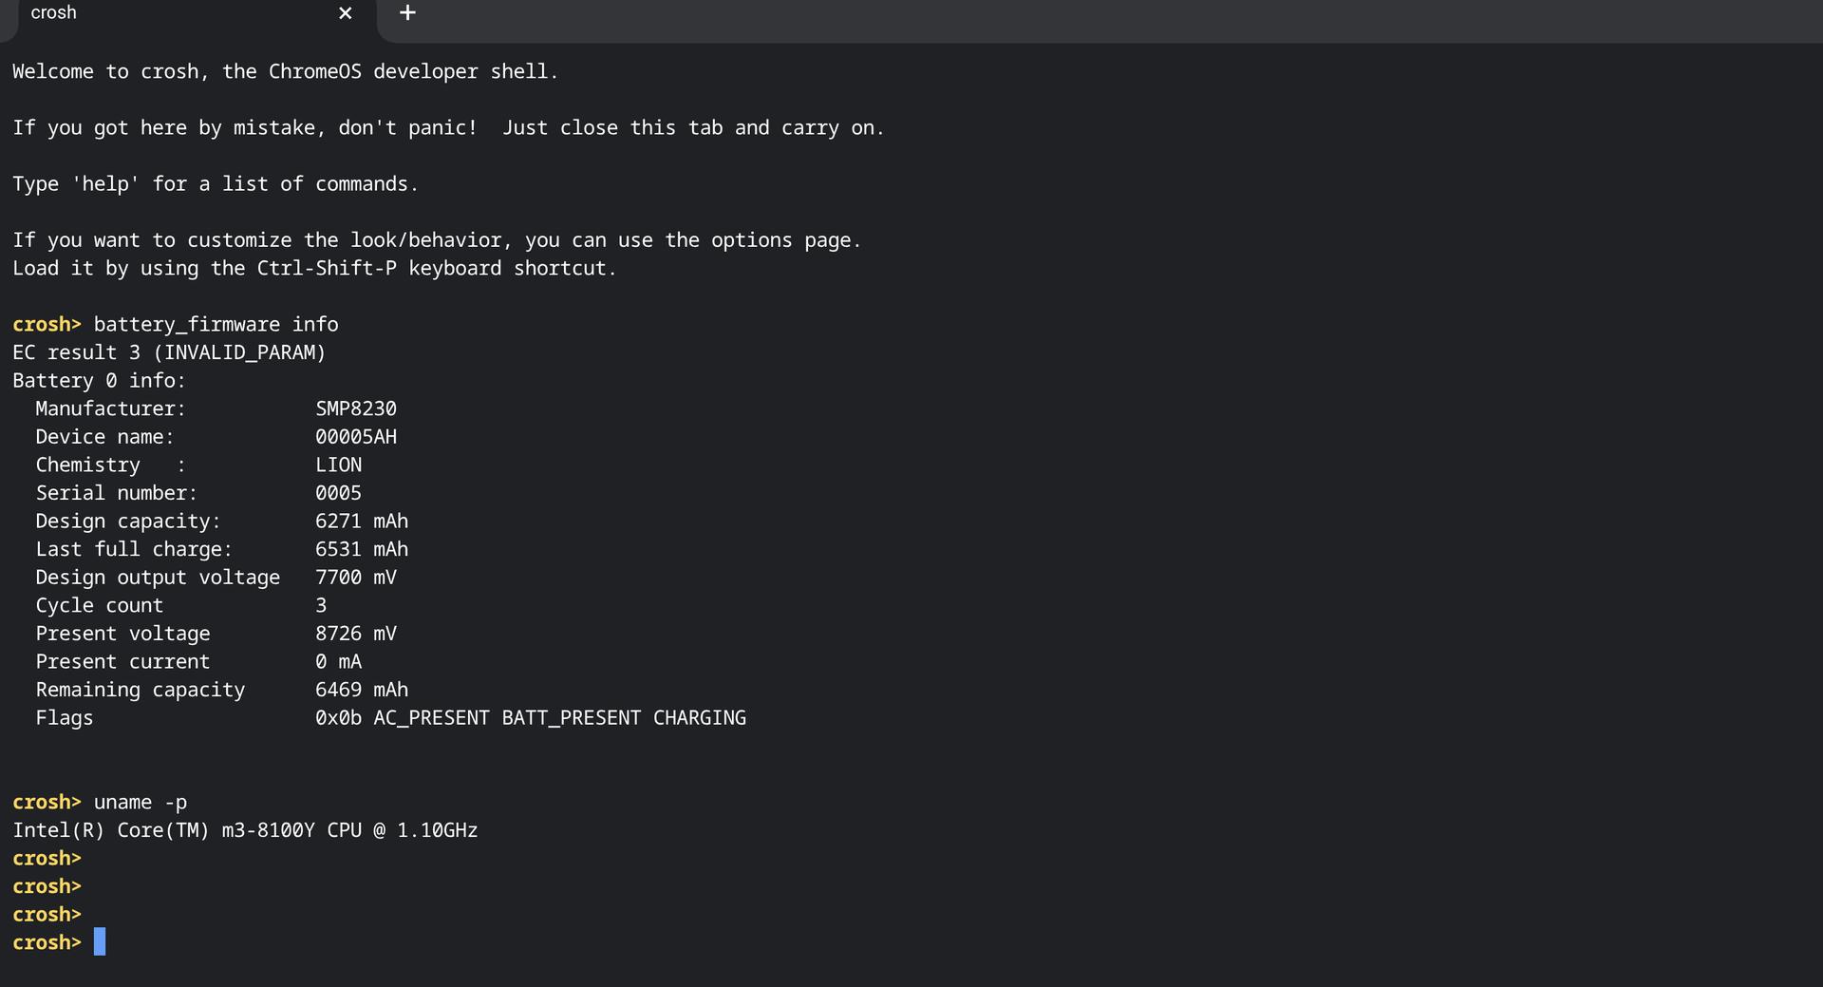Click the CHARGING flag text
Viewport: 1823px width, 987px height.
tap(699, 718)
